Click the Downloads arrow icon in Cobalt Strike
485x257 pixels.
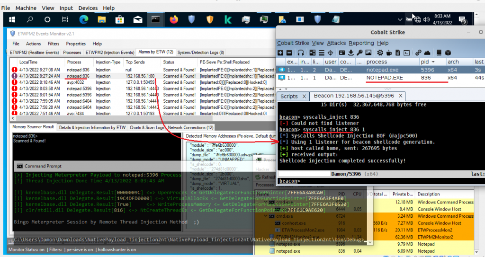tap(351, 53)
